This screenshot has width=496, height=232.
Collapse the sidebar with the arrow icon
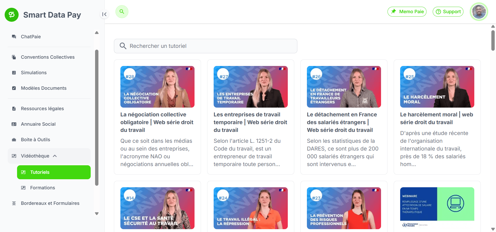coord(104,14)
